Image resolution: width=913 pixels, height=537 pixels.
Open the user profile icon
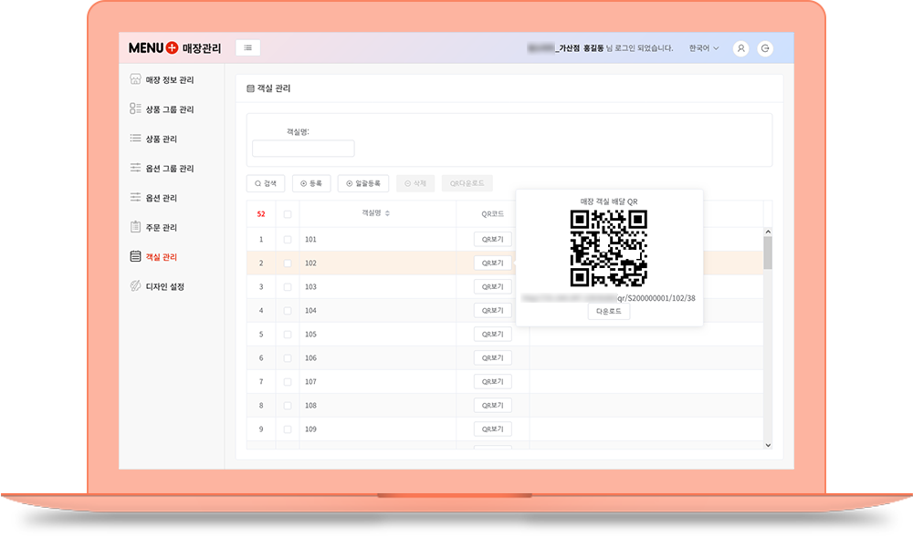tap(740, 49)
